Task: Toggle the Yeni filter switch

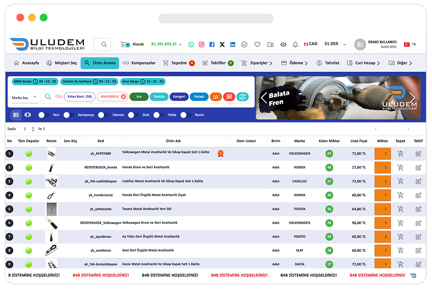Action: click(x=44, y=115)
